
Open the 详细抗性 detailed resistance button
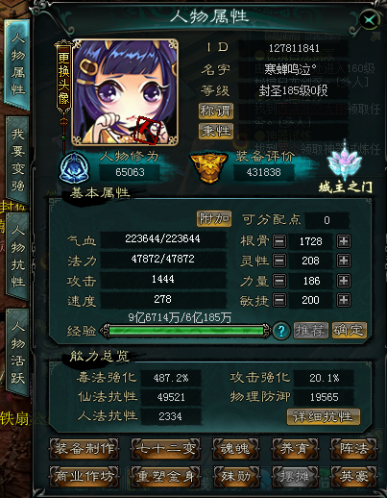324,417
